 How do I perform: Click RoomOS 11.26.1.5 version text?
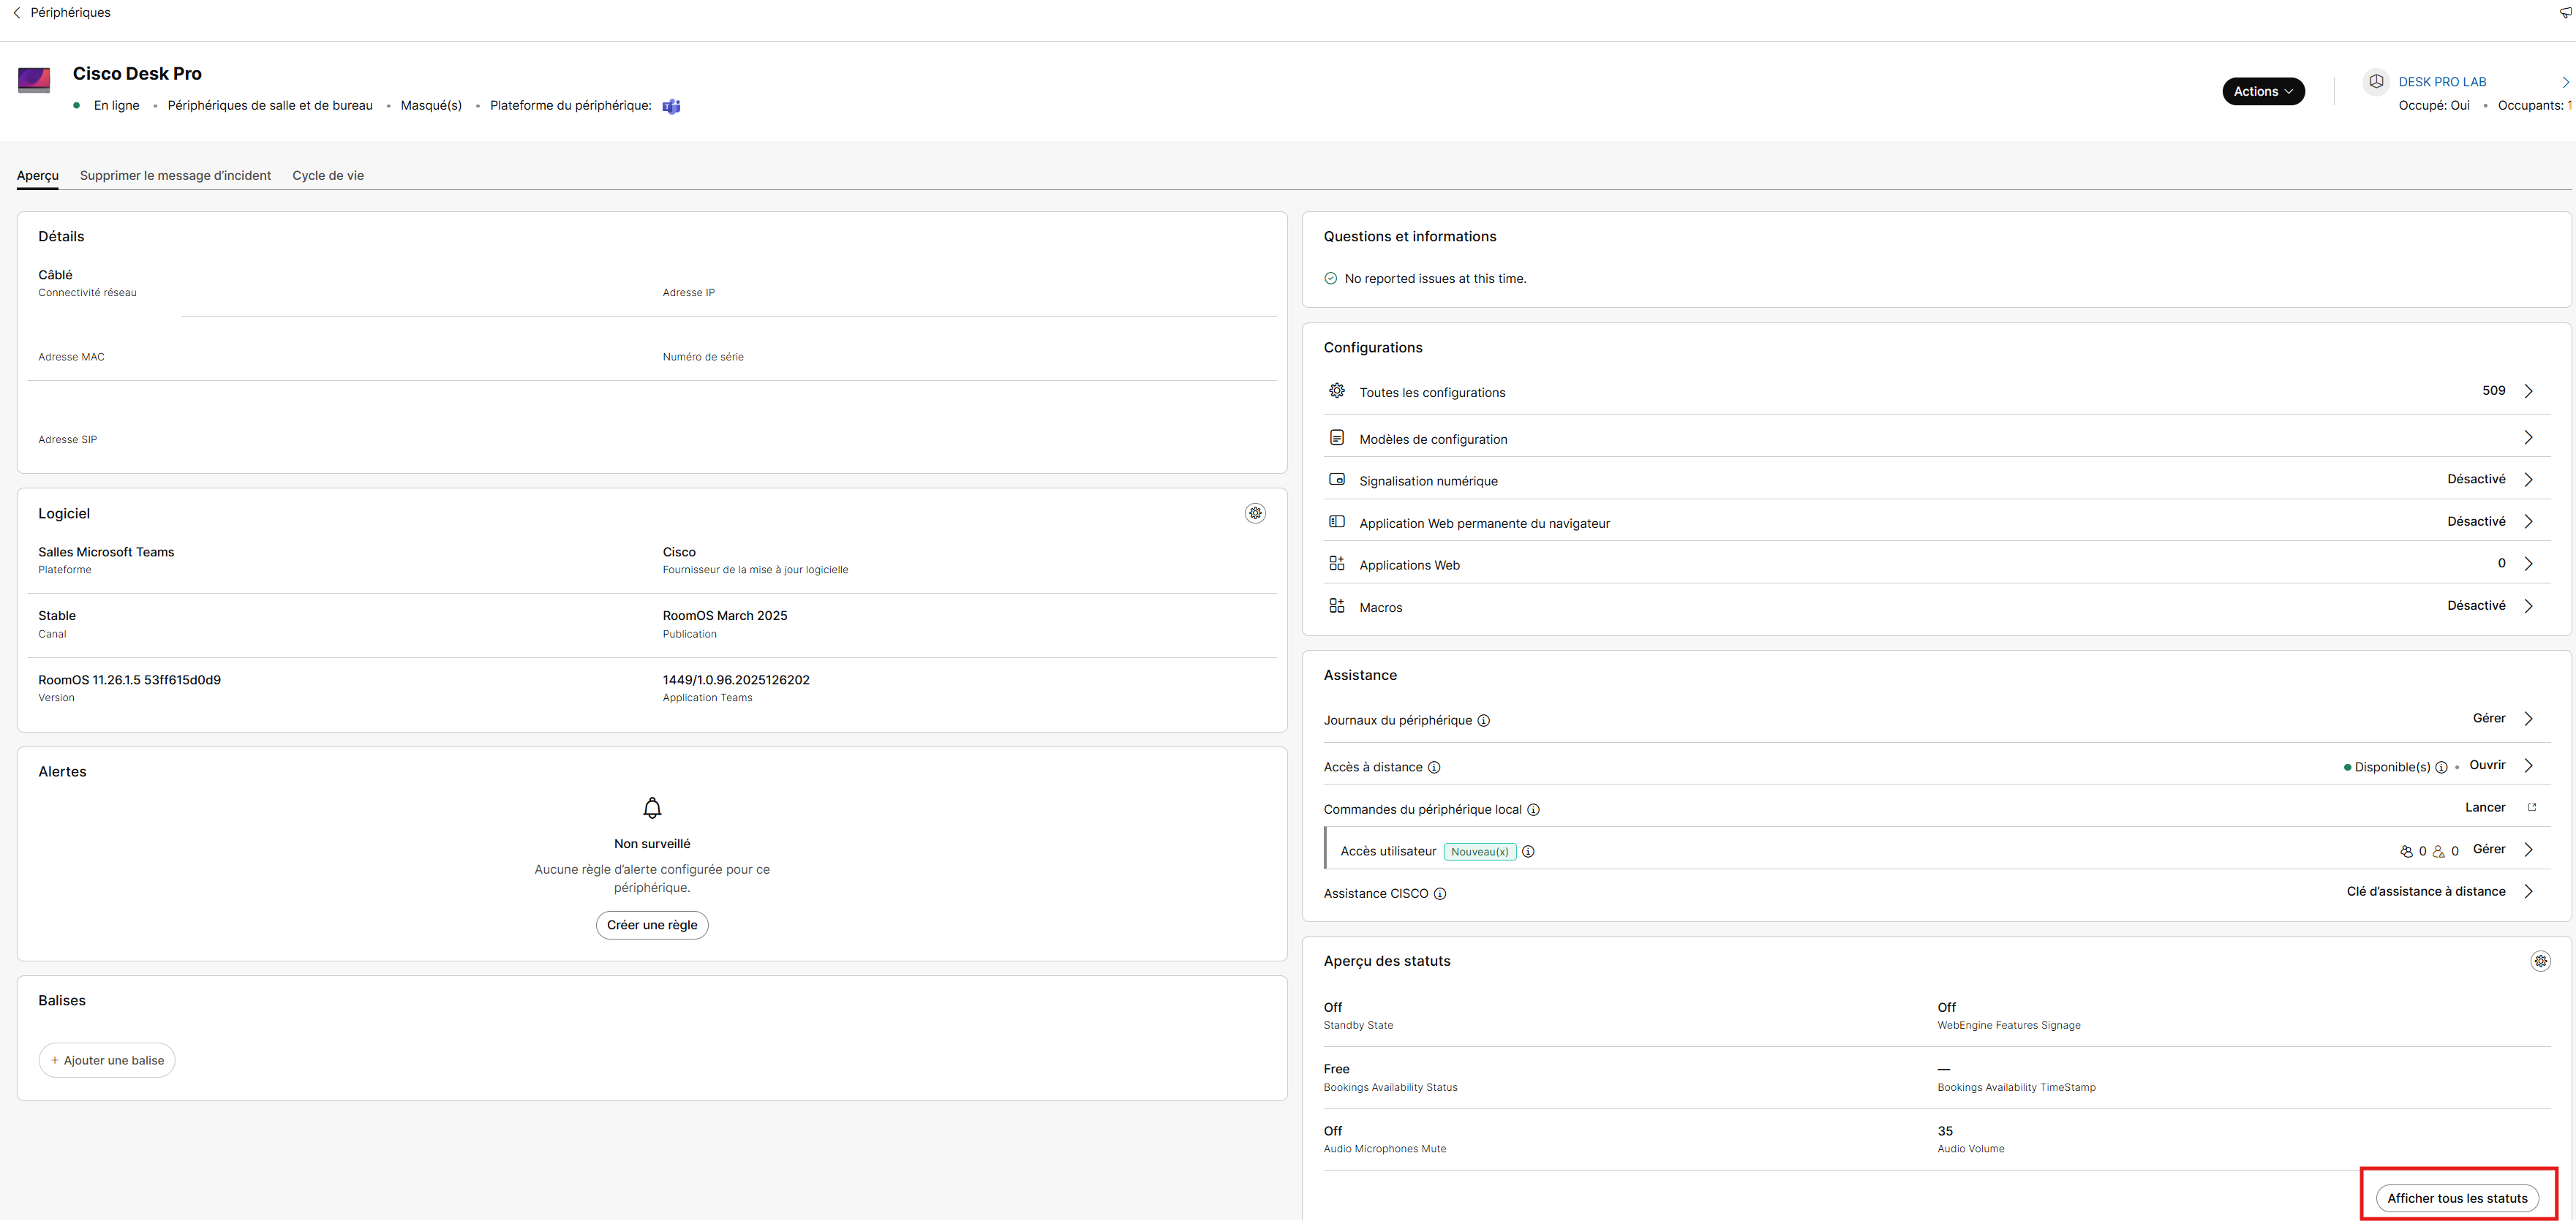[130, 680]
